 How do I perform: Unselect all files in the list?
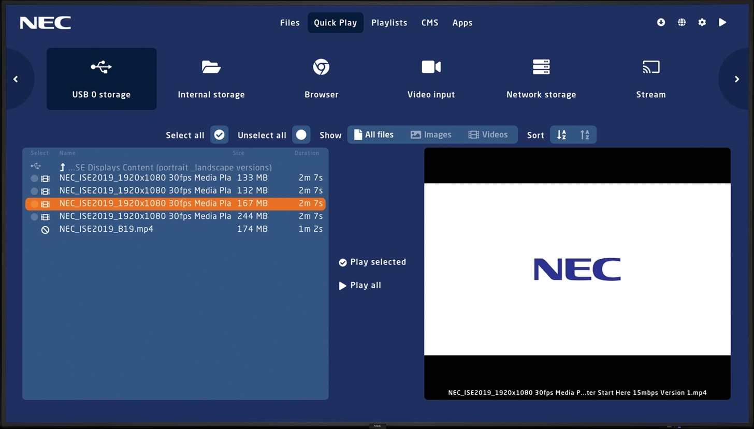tap(301, 134)
